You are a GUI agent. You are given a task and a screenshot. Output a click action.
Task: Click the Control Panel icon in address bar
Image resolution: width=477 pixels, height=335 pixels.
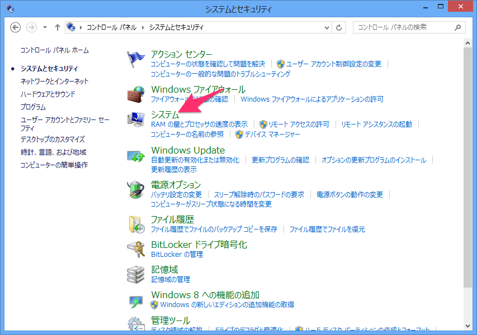click(x=71, y=27)
